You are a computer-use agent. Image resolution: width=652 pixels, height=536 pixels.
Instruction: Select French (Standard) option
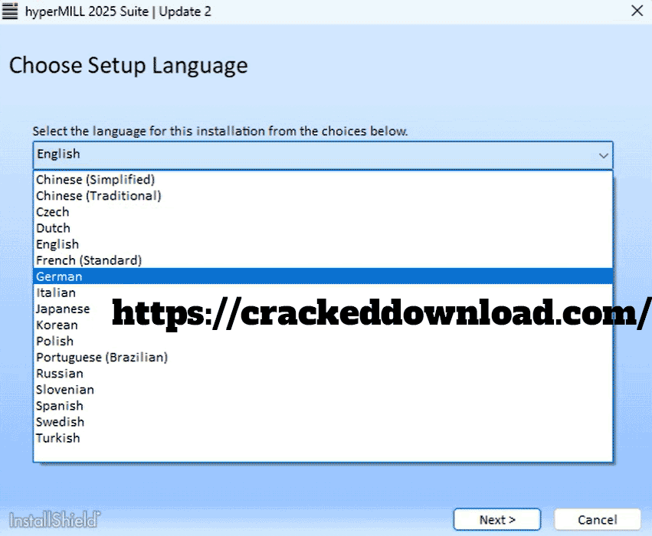click(323, 260)
